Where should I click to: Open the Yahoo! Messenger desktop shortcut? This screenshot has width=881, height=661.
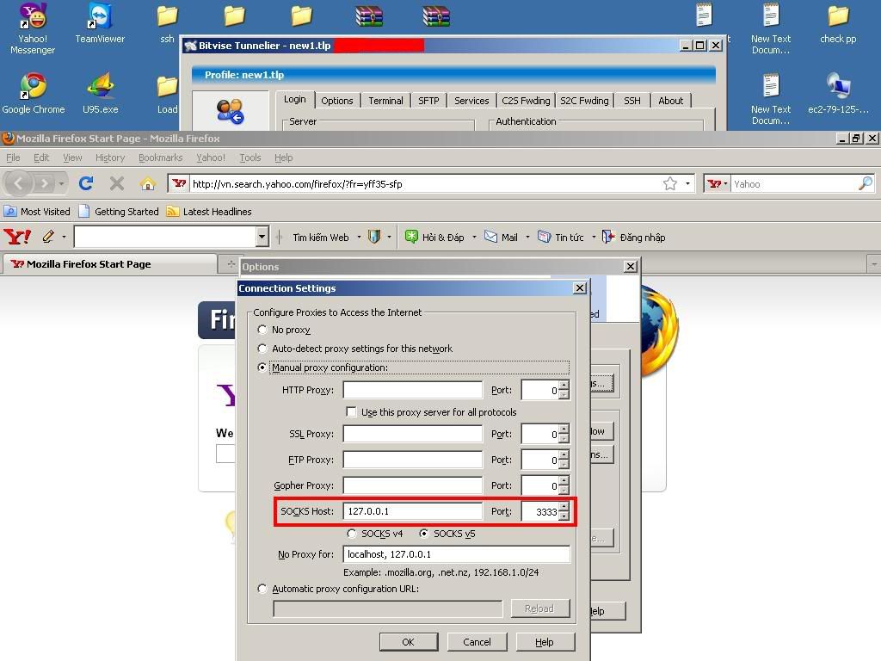(x=33, y=28)
